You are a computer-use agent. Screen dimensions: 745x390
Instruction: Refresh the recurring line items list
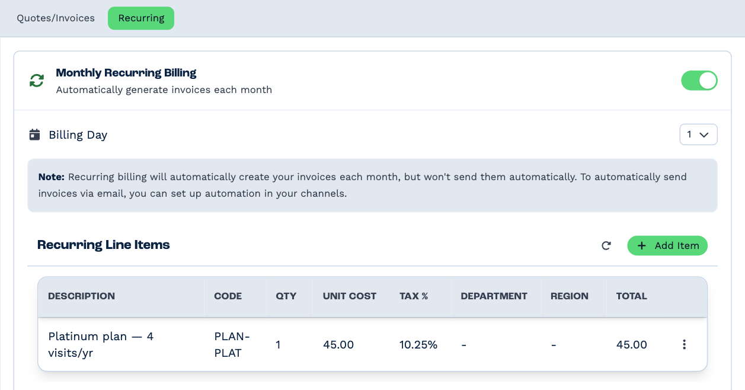606,245
